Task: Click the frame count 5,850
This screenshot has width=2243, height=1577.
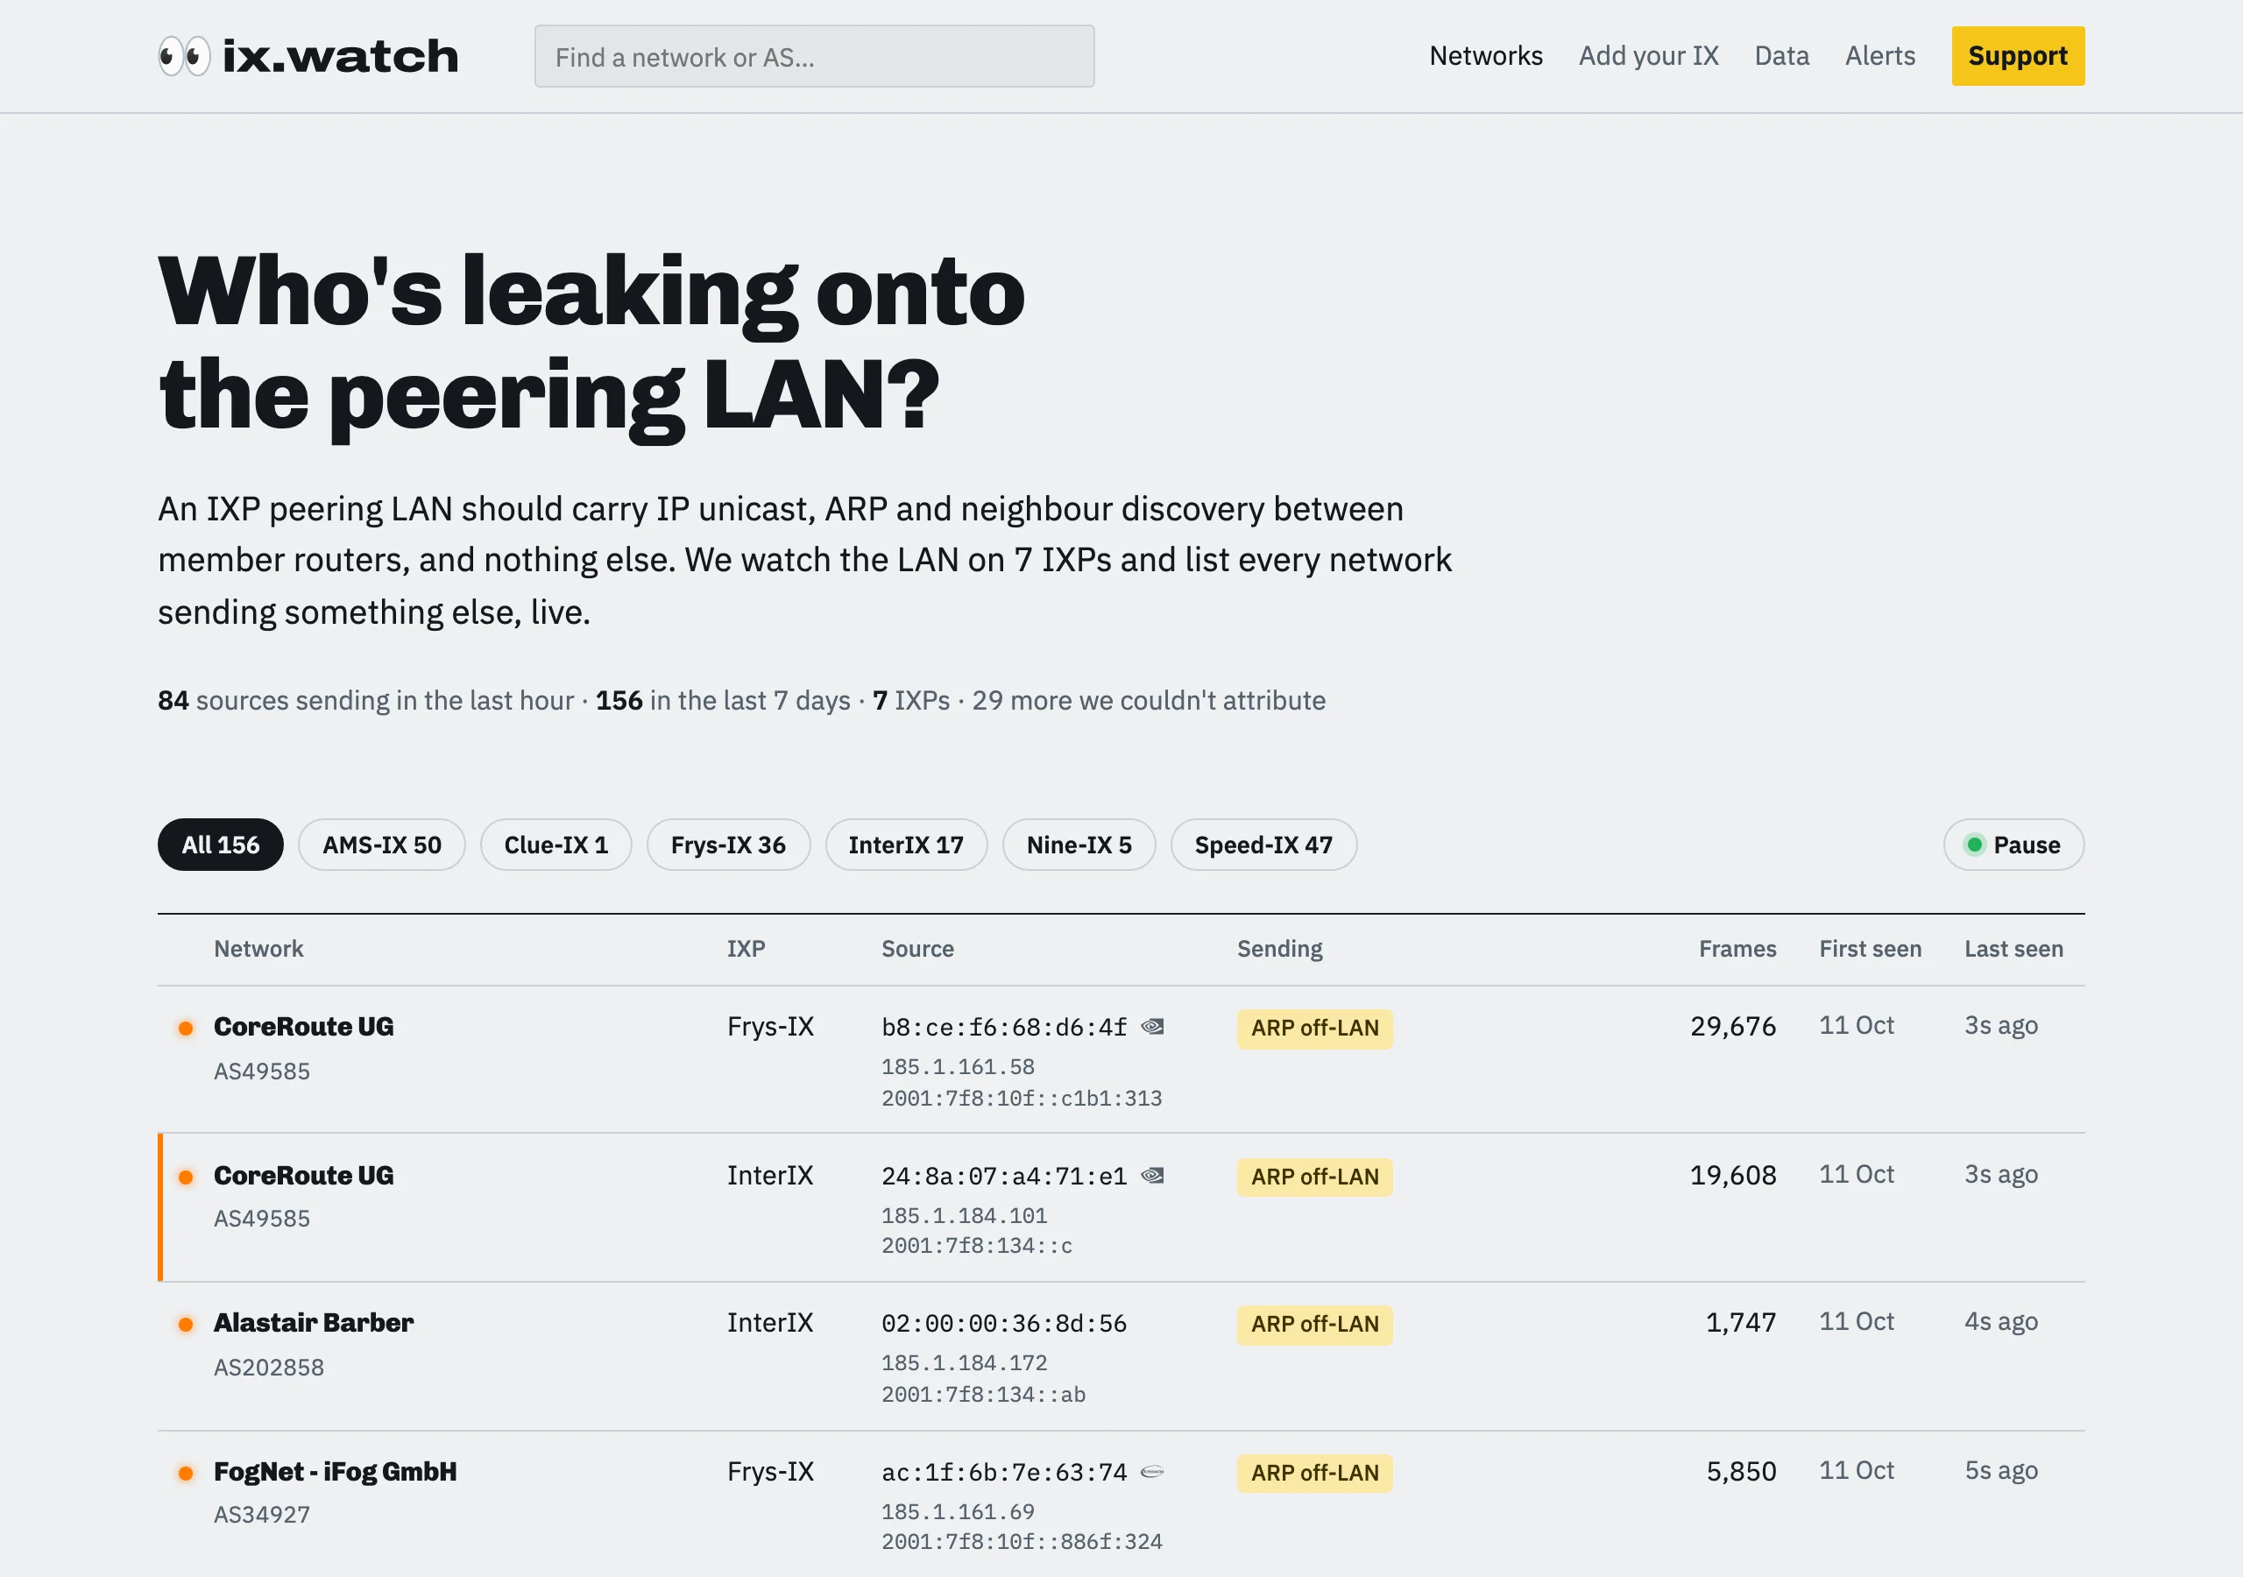Action: tap(1741, 1472)
